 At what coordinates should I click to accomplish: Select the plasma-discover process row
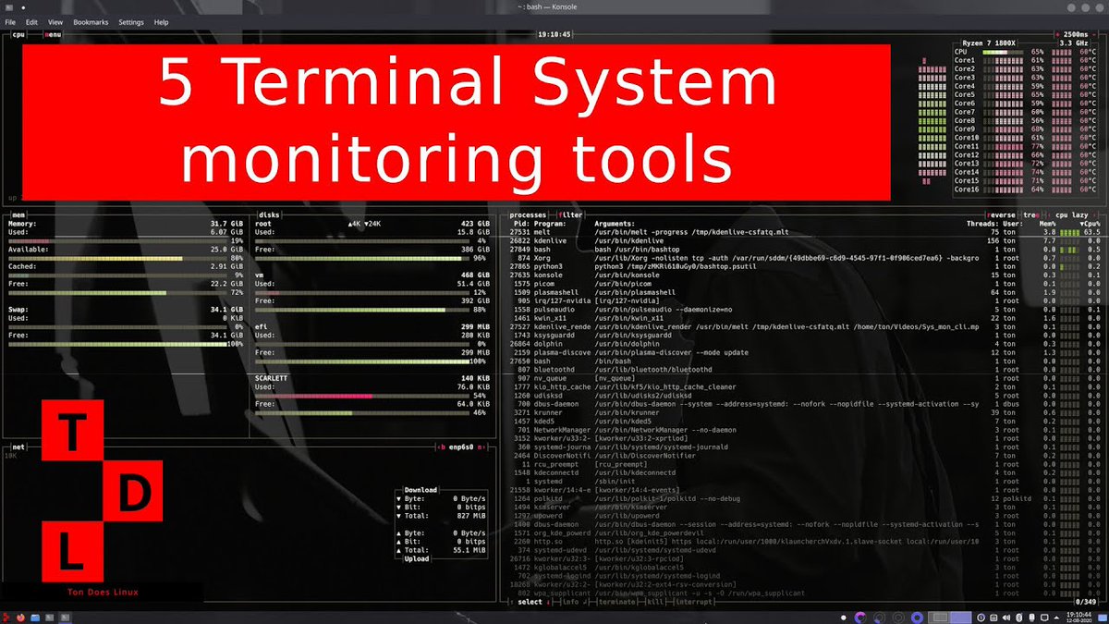pyautogui.click(x=804, y=352)
